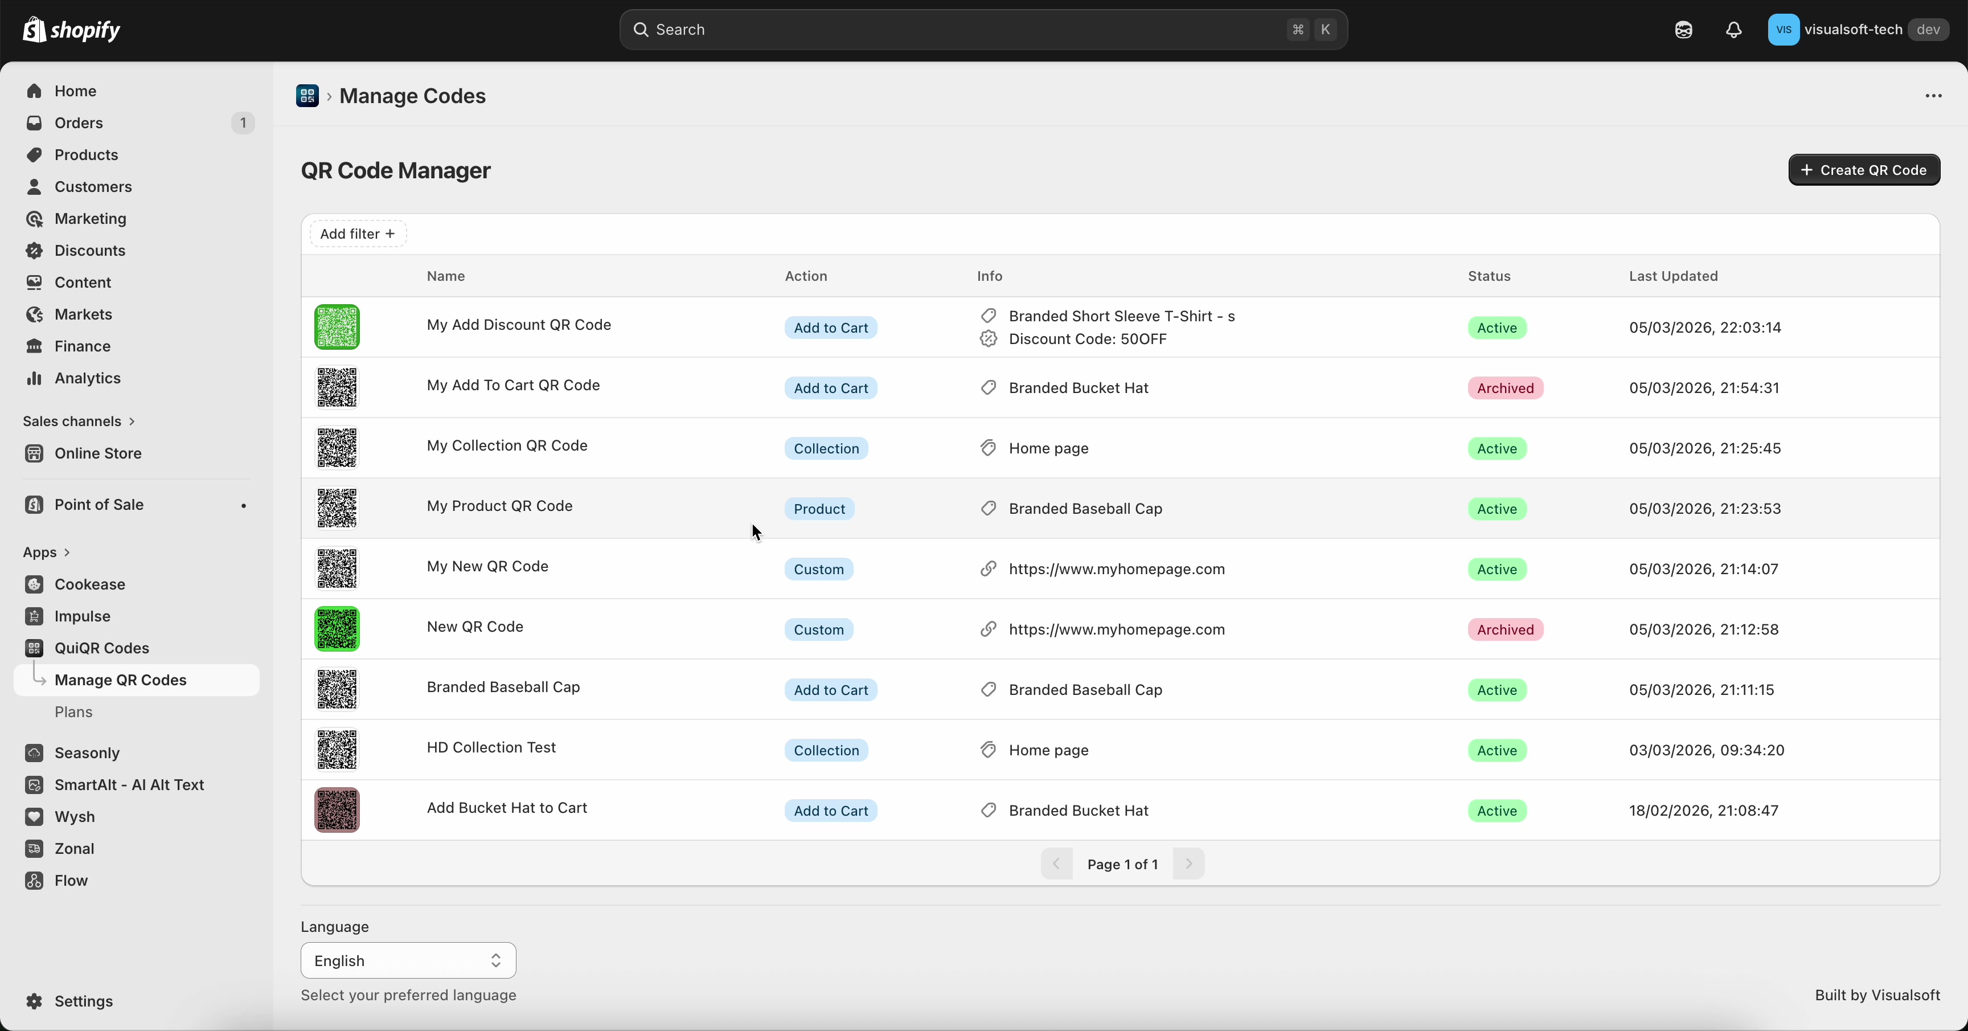The width and height of the screenshot is (1968, 1031).
Task: Go to next page with the right arrow
Action: pos(1189,864)
